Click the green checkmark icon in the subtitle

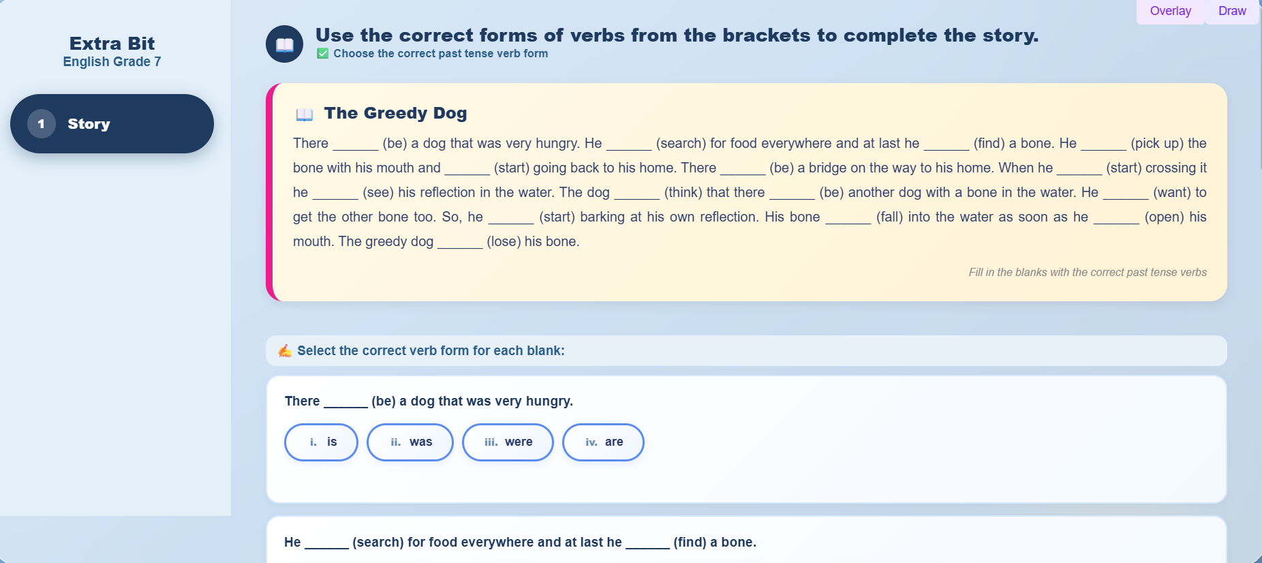tap(323, 53)
